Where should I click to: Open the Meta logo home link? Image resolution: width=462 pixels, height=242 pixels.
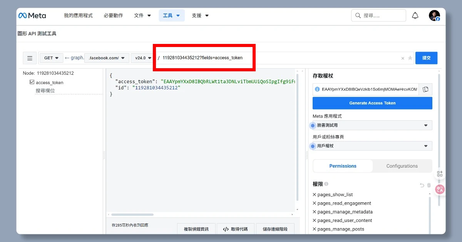[32, 15]
